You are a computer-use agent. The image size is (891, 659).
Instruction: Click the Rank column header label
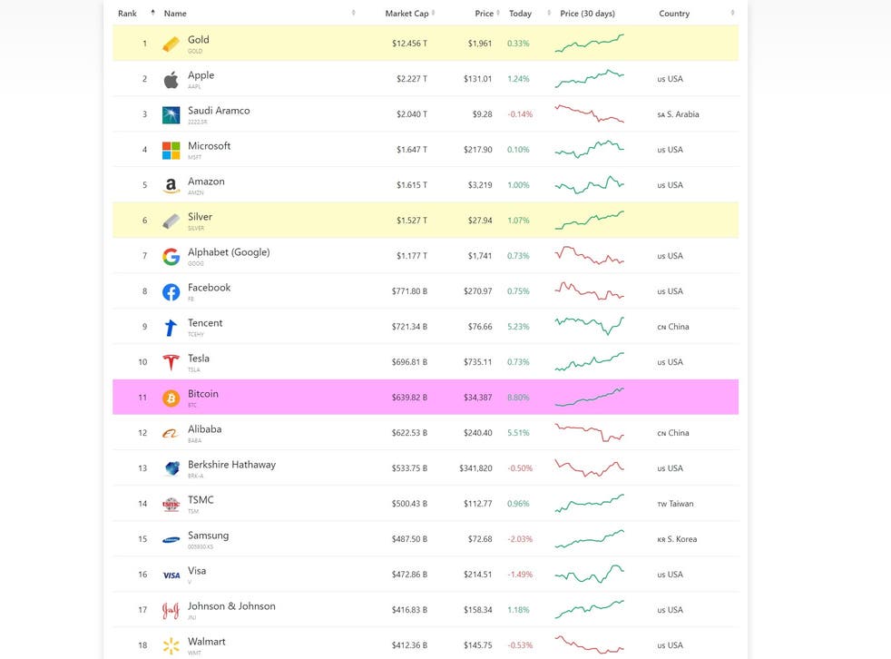[x=127, y=13]
